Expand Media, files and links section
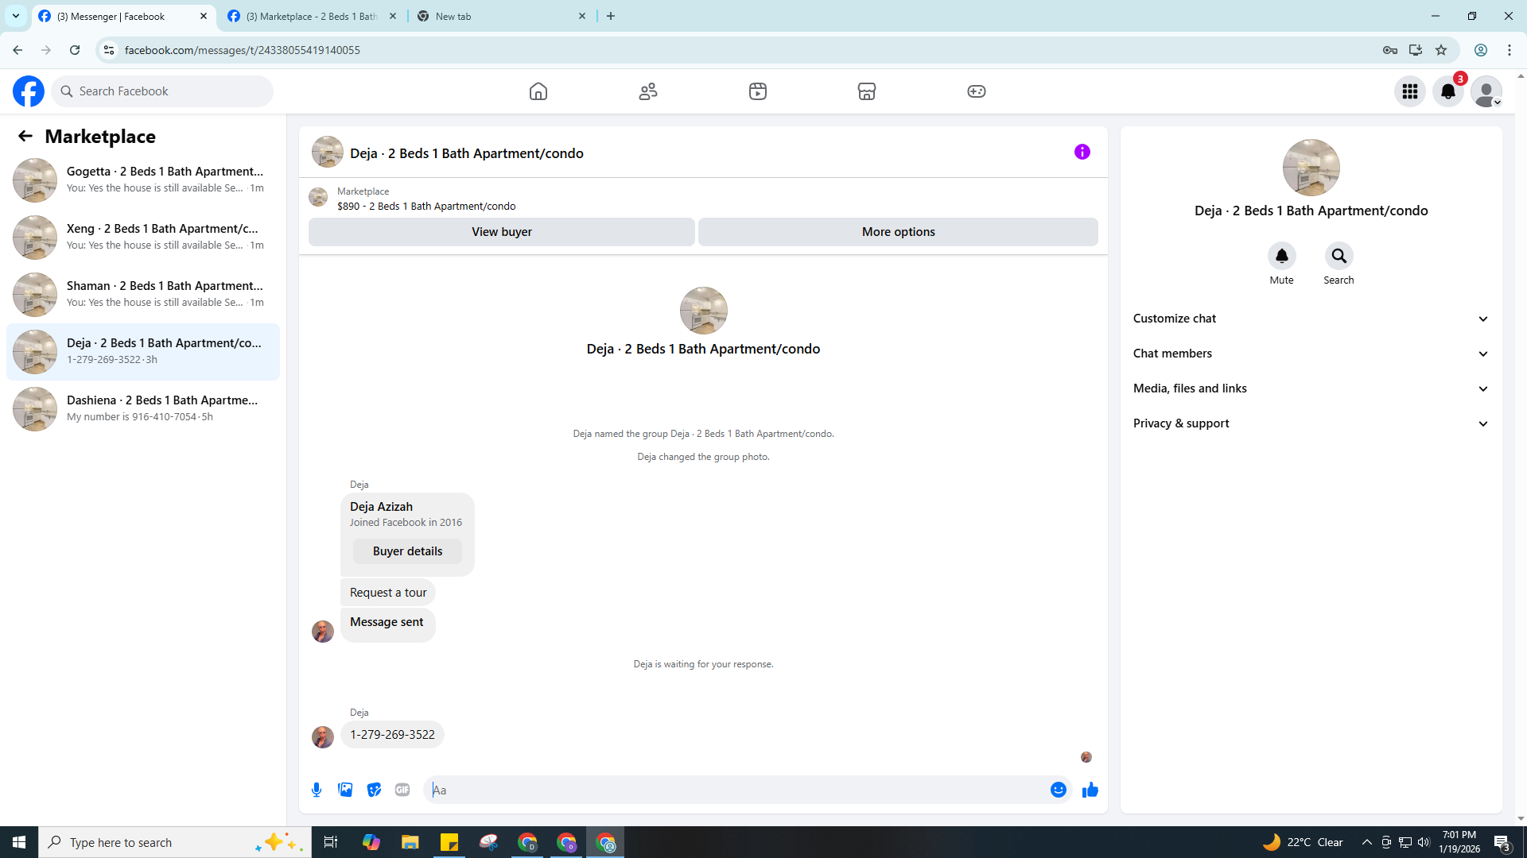 [x=1310, y=388]
